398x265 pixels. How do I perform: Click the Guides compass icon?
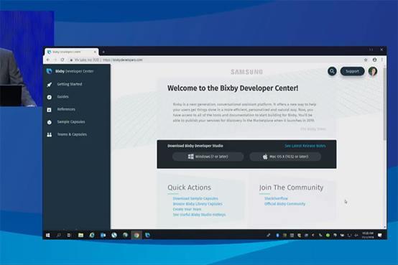[x=50, y=97]
